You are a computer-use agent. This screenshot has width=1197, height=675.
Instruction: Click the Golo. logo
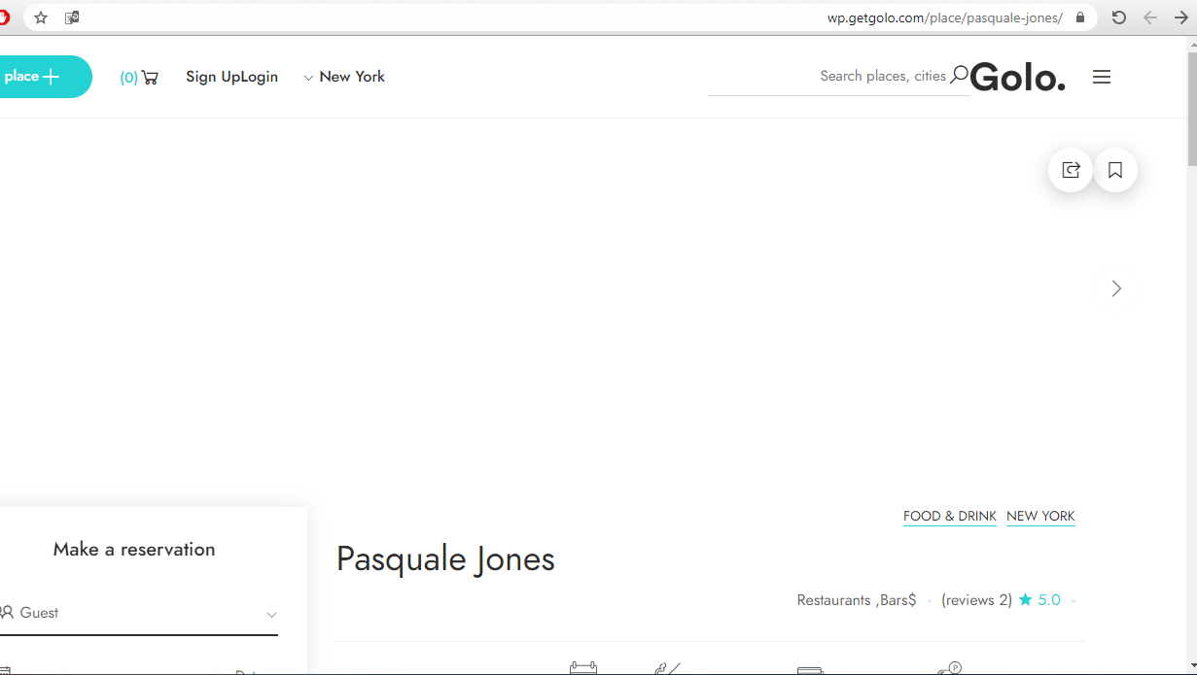[x=1017, y=77]
